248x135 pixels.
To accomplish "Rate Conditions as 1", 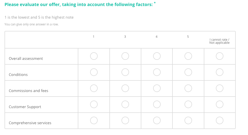I will point(94,72).
